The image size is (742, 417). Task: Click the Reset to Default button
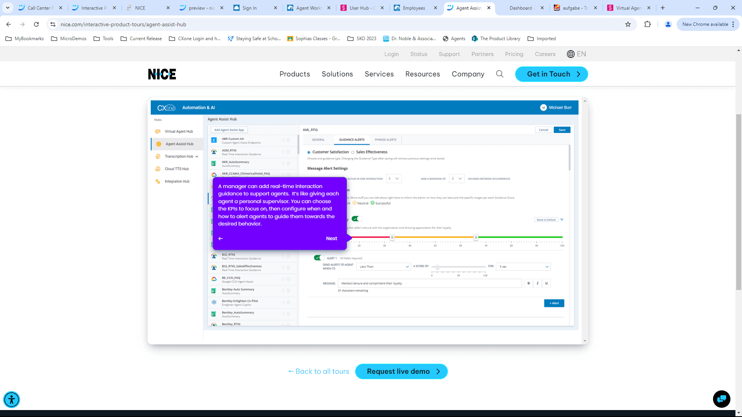click(546, 220)
